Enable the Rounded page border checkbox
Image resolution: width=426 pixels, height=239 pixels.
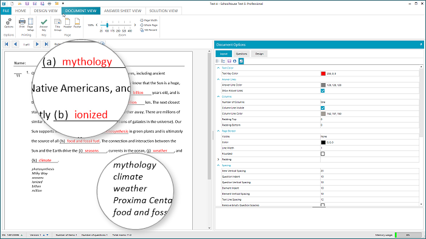coord(323,153)
